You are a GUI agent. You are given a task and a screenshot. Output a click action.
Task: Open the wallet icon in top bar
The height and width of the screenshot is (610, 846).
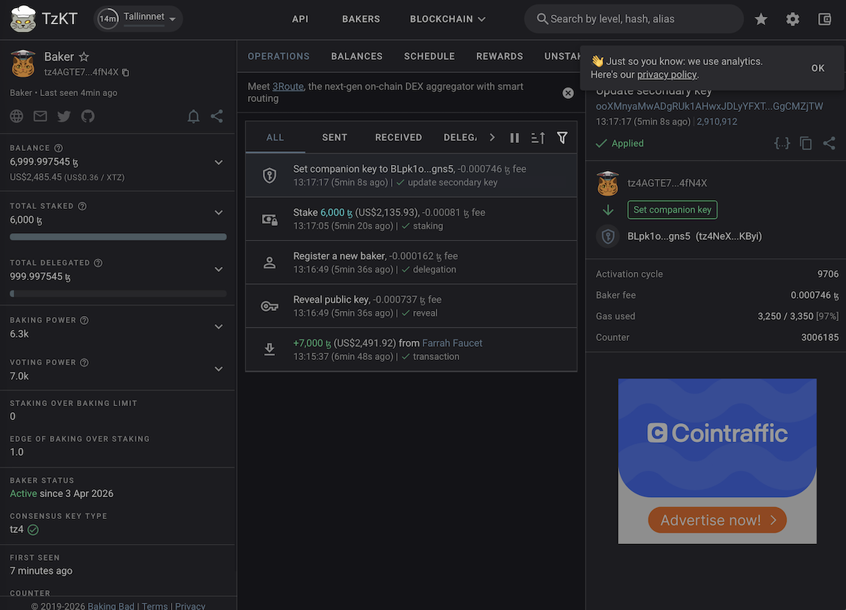[824, 19]
